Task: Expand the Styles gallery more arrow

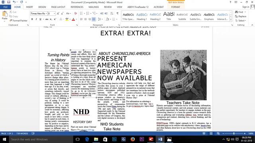Action: coord(231,20)
